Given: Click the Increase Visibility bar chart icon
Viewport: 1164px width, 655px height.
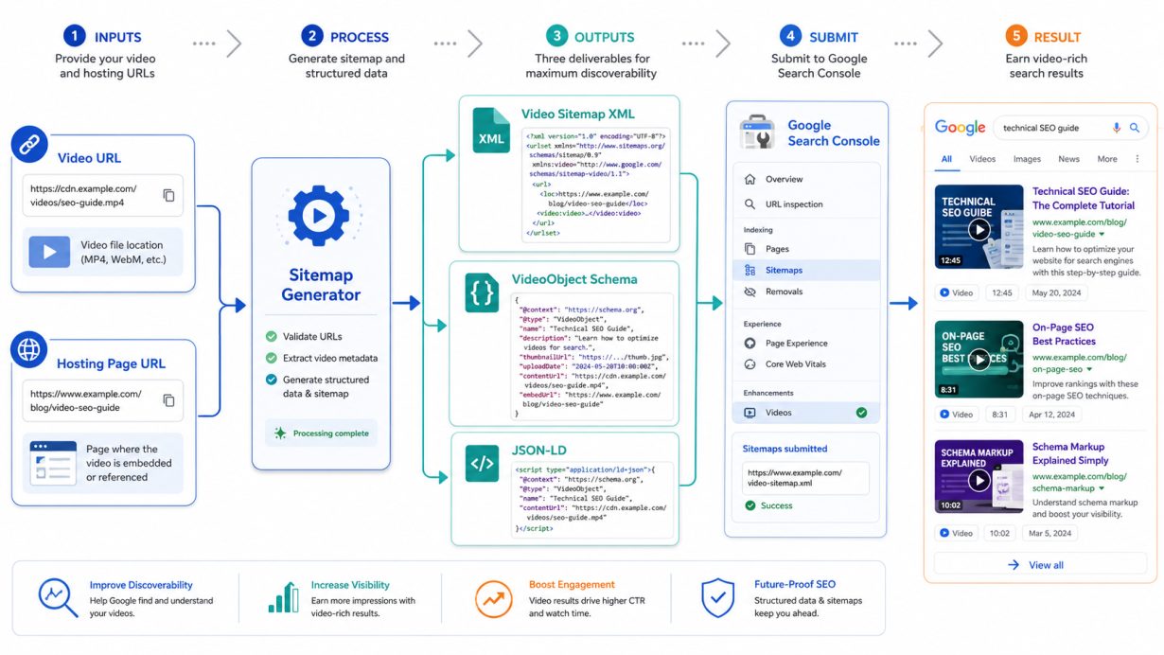Looking at the screenshot, I should (283, 597).
